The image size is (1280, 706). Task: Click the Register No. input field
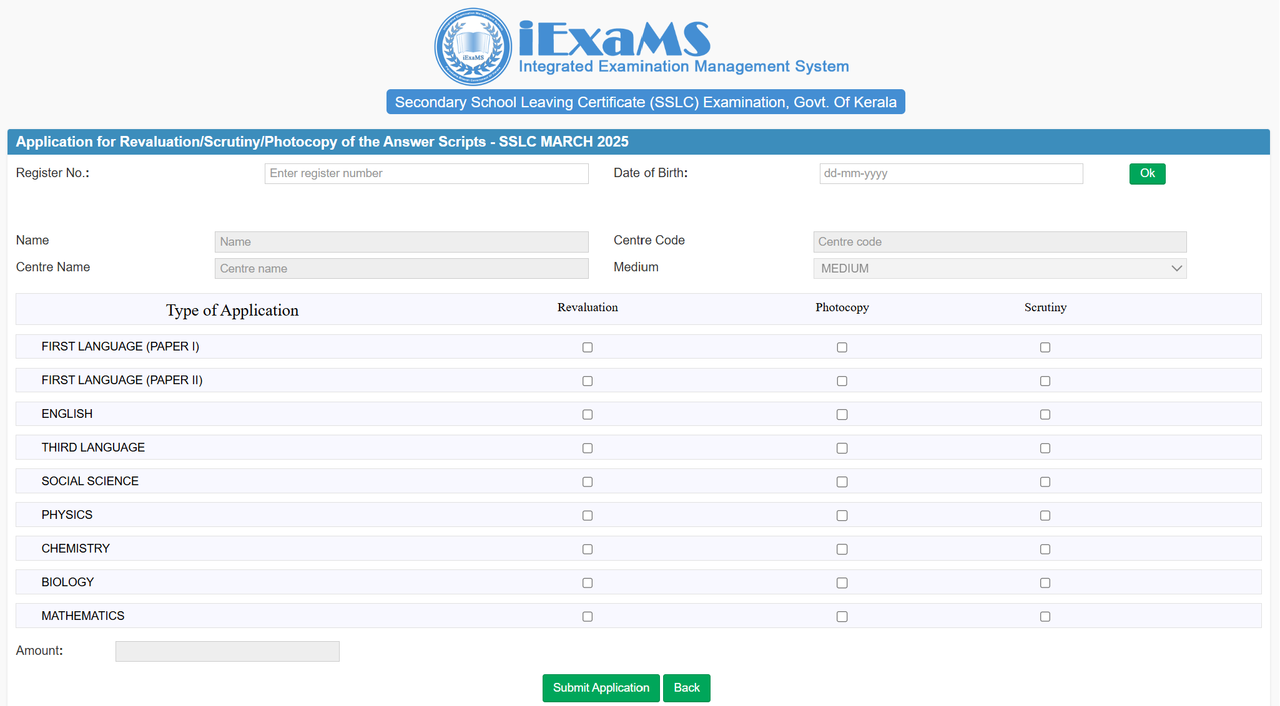tap(426, 174)
